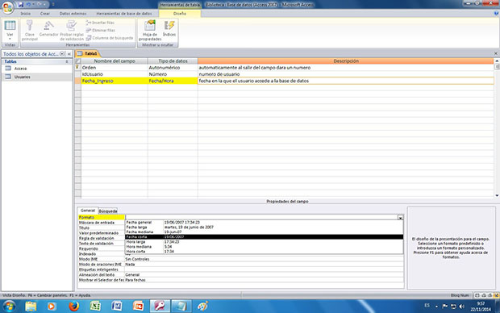
Task: Open the Hoja de propiedades panel
Action: click(150, 31)
